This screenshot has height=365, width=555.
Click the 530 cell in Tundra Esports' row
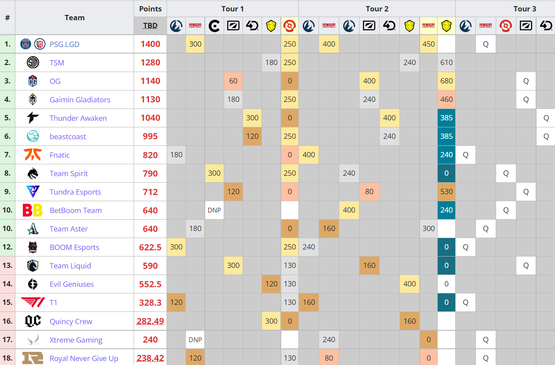click(446, 192)
